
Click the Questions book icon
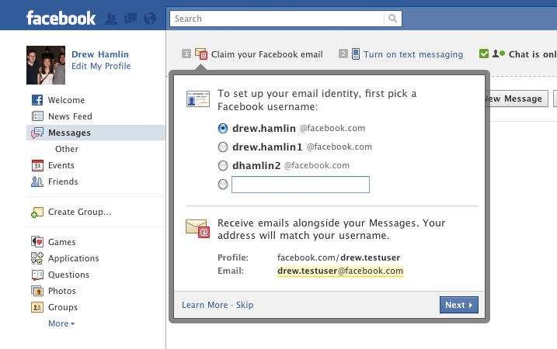(x=37, y=275)
